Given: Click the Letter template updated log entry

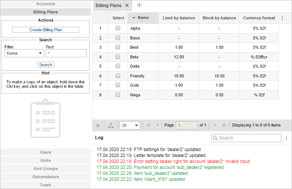Looking at the screenshot, I should click(152, 156).
